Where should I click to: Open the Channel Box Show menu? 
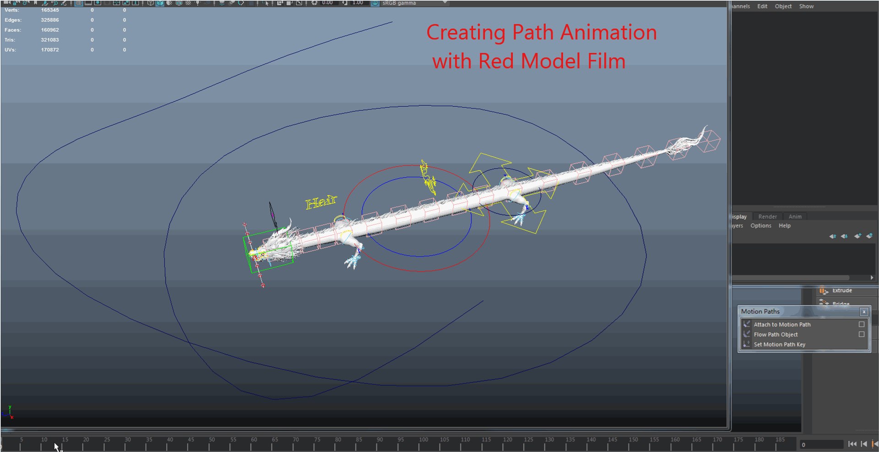[x=806, y=6]
